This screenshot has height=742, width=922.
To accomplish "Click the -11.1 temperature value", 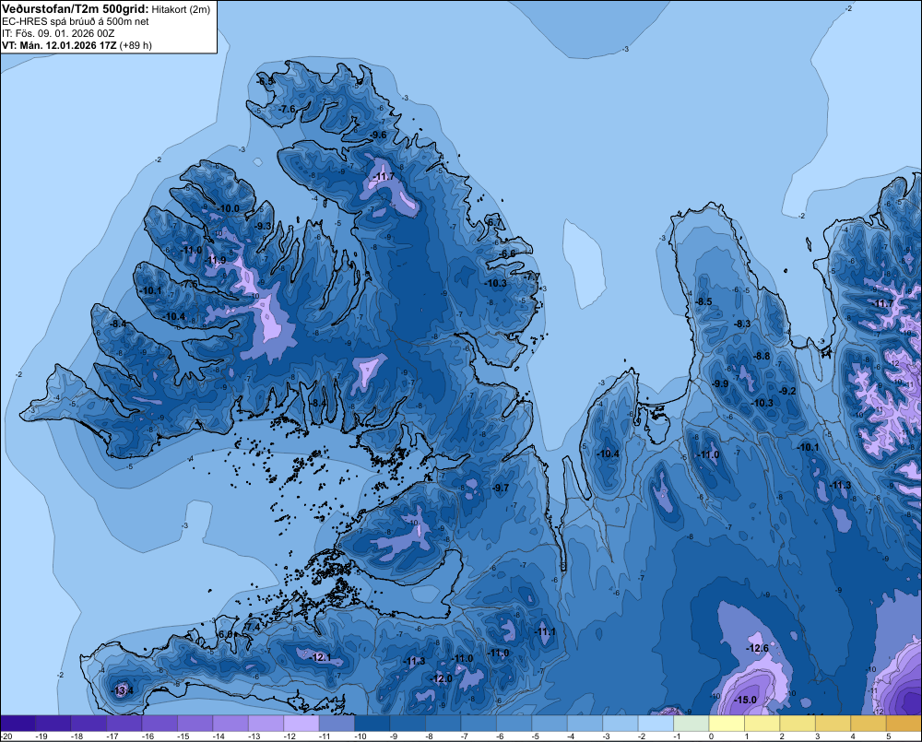I will click(x=545, y=631).
